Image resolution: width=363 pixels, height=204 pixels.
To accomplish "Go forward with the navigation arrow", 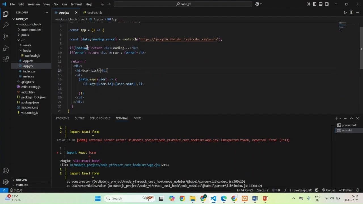I will (x=109, y=4).
